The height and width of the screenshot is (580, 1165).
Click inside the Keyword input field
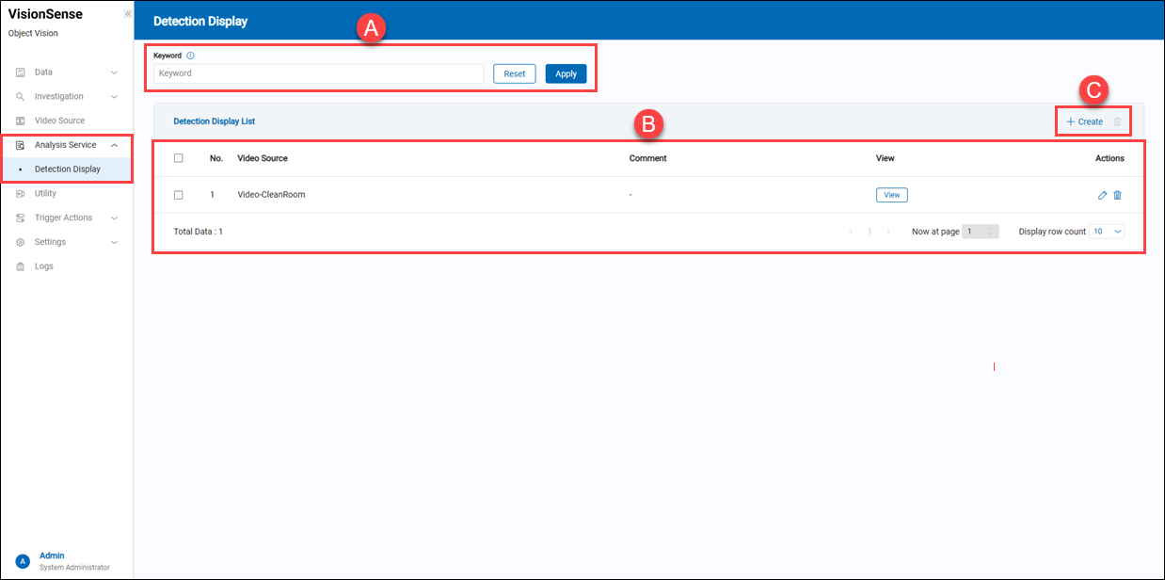[x=316, y=72]
